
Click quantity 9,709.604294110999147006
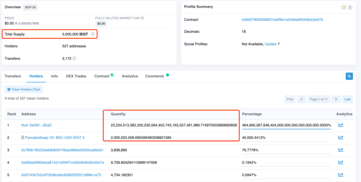coord(134,162)
